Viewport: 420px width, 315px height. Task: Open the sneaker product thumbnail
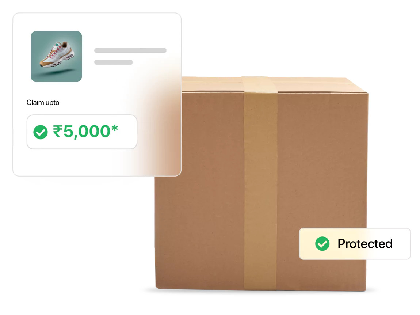[56, 56]
